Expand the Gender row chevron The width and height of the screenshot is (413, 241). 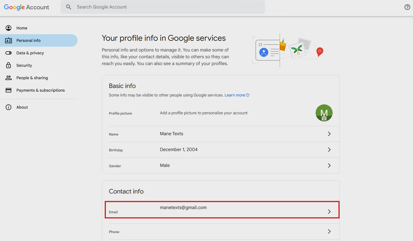click(x=329, y=165)
